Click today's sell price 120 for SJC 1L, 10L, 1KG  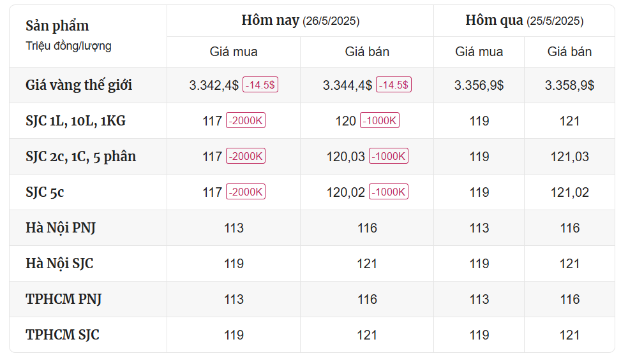pyautogui.click(x=346, y=121)
